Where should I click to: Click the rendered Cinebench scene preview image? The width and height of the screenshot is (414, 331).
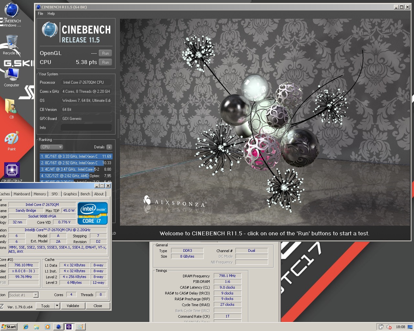point(265,122)
